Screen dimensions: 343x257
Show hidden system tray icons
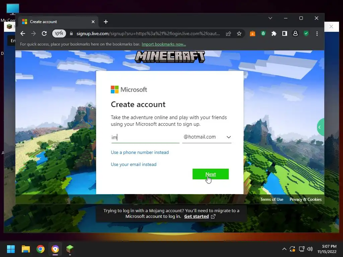(284, 249)
